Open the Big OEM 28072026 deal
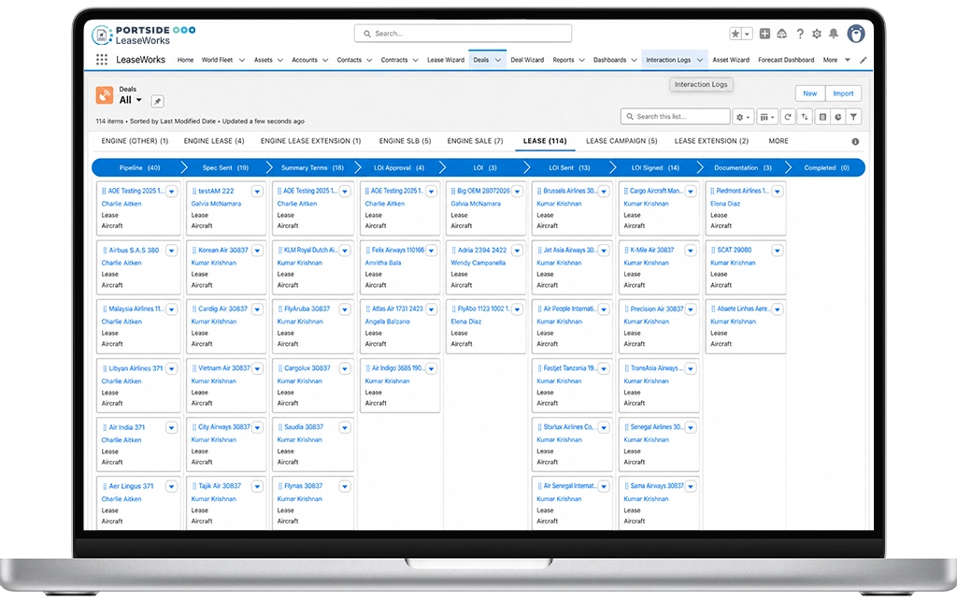This screenshot has width=957, height=602. point(483,191)
